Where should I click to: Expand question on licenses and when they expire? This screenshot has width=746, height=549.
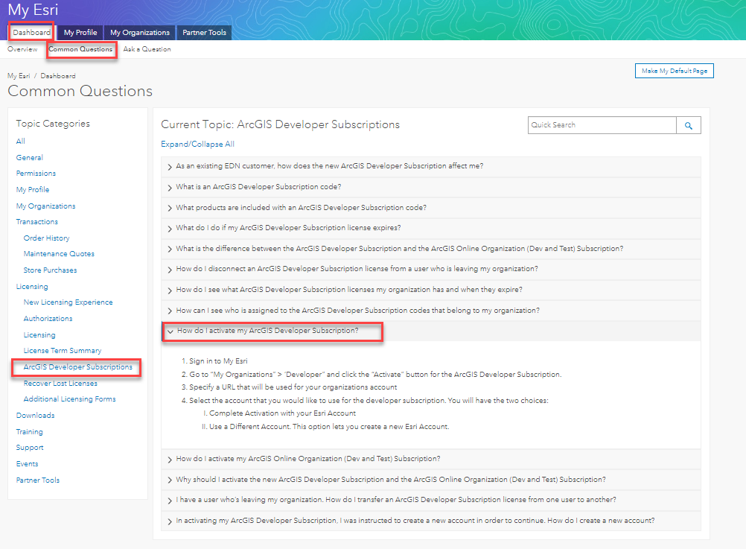(430, 290)
